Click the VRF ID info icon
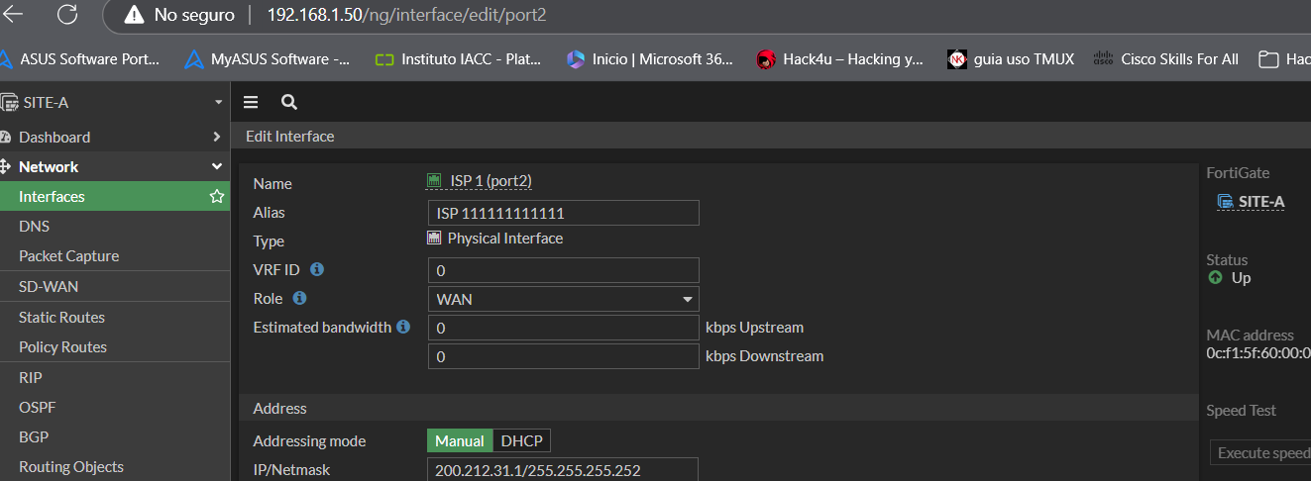Viewport: 1311px width, 481px height. pos(317,269)
